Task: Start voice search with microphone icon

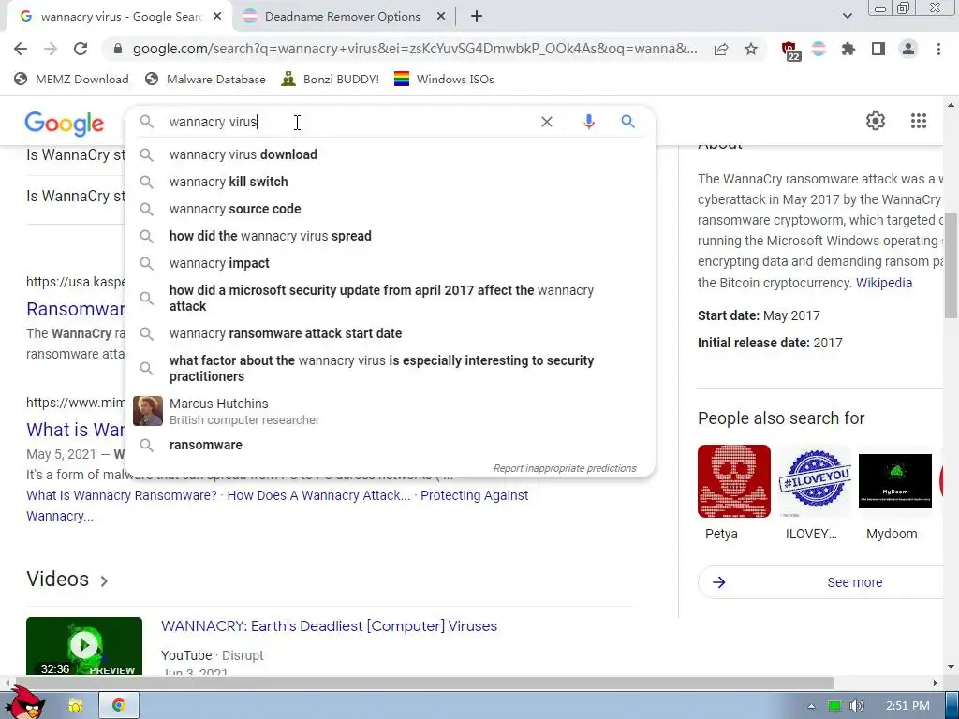Action: (x=589, y=122)
